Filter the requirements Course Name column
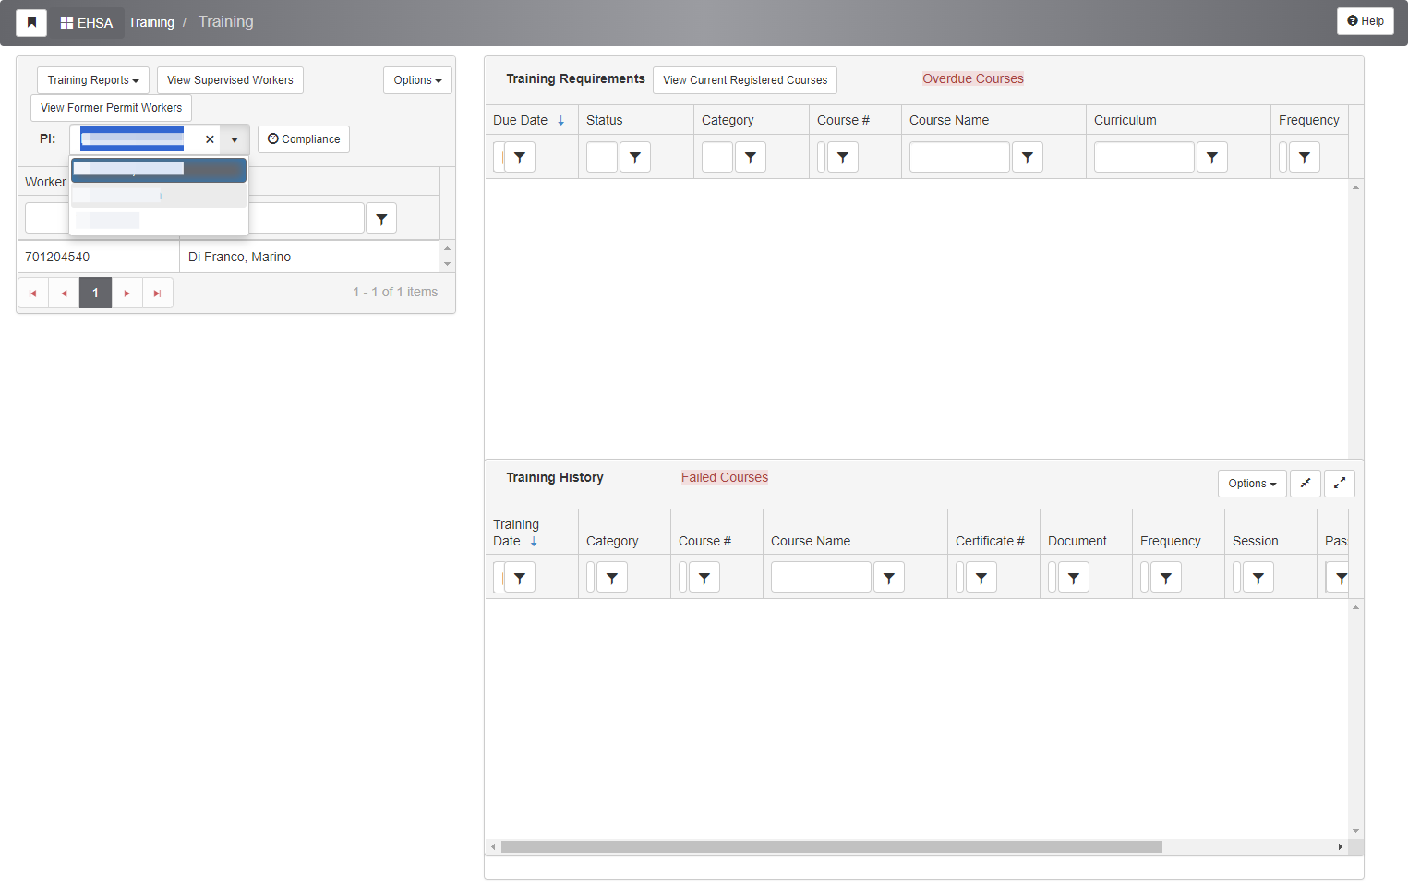1408x887 pixels. [1028, 157]
